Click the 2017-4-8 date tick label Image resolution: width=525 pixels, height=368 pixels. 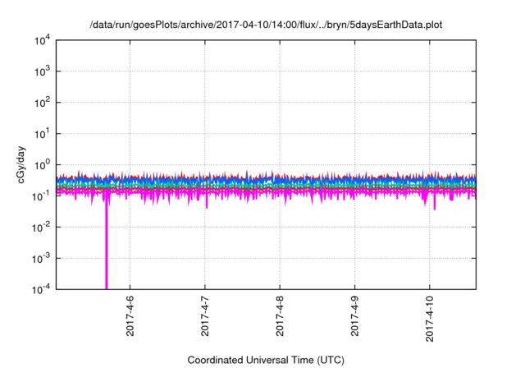tap(280, 315)
